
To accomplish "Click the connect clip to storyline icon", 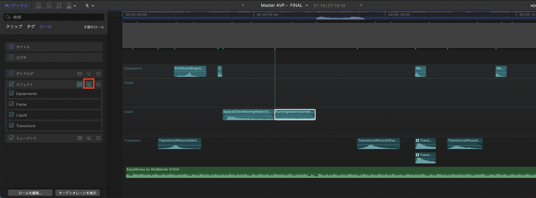I will [39, 6].
